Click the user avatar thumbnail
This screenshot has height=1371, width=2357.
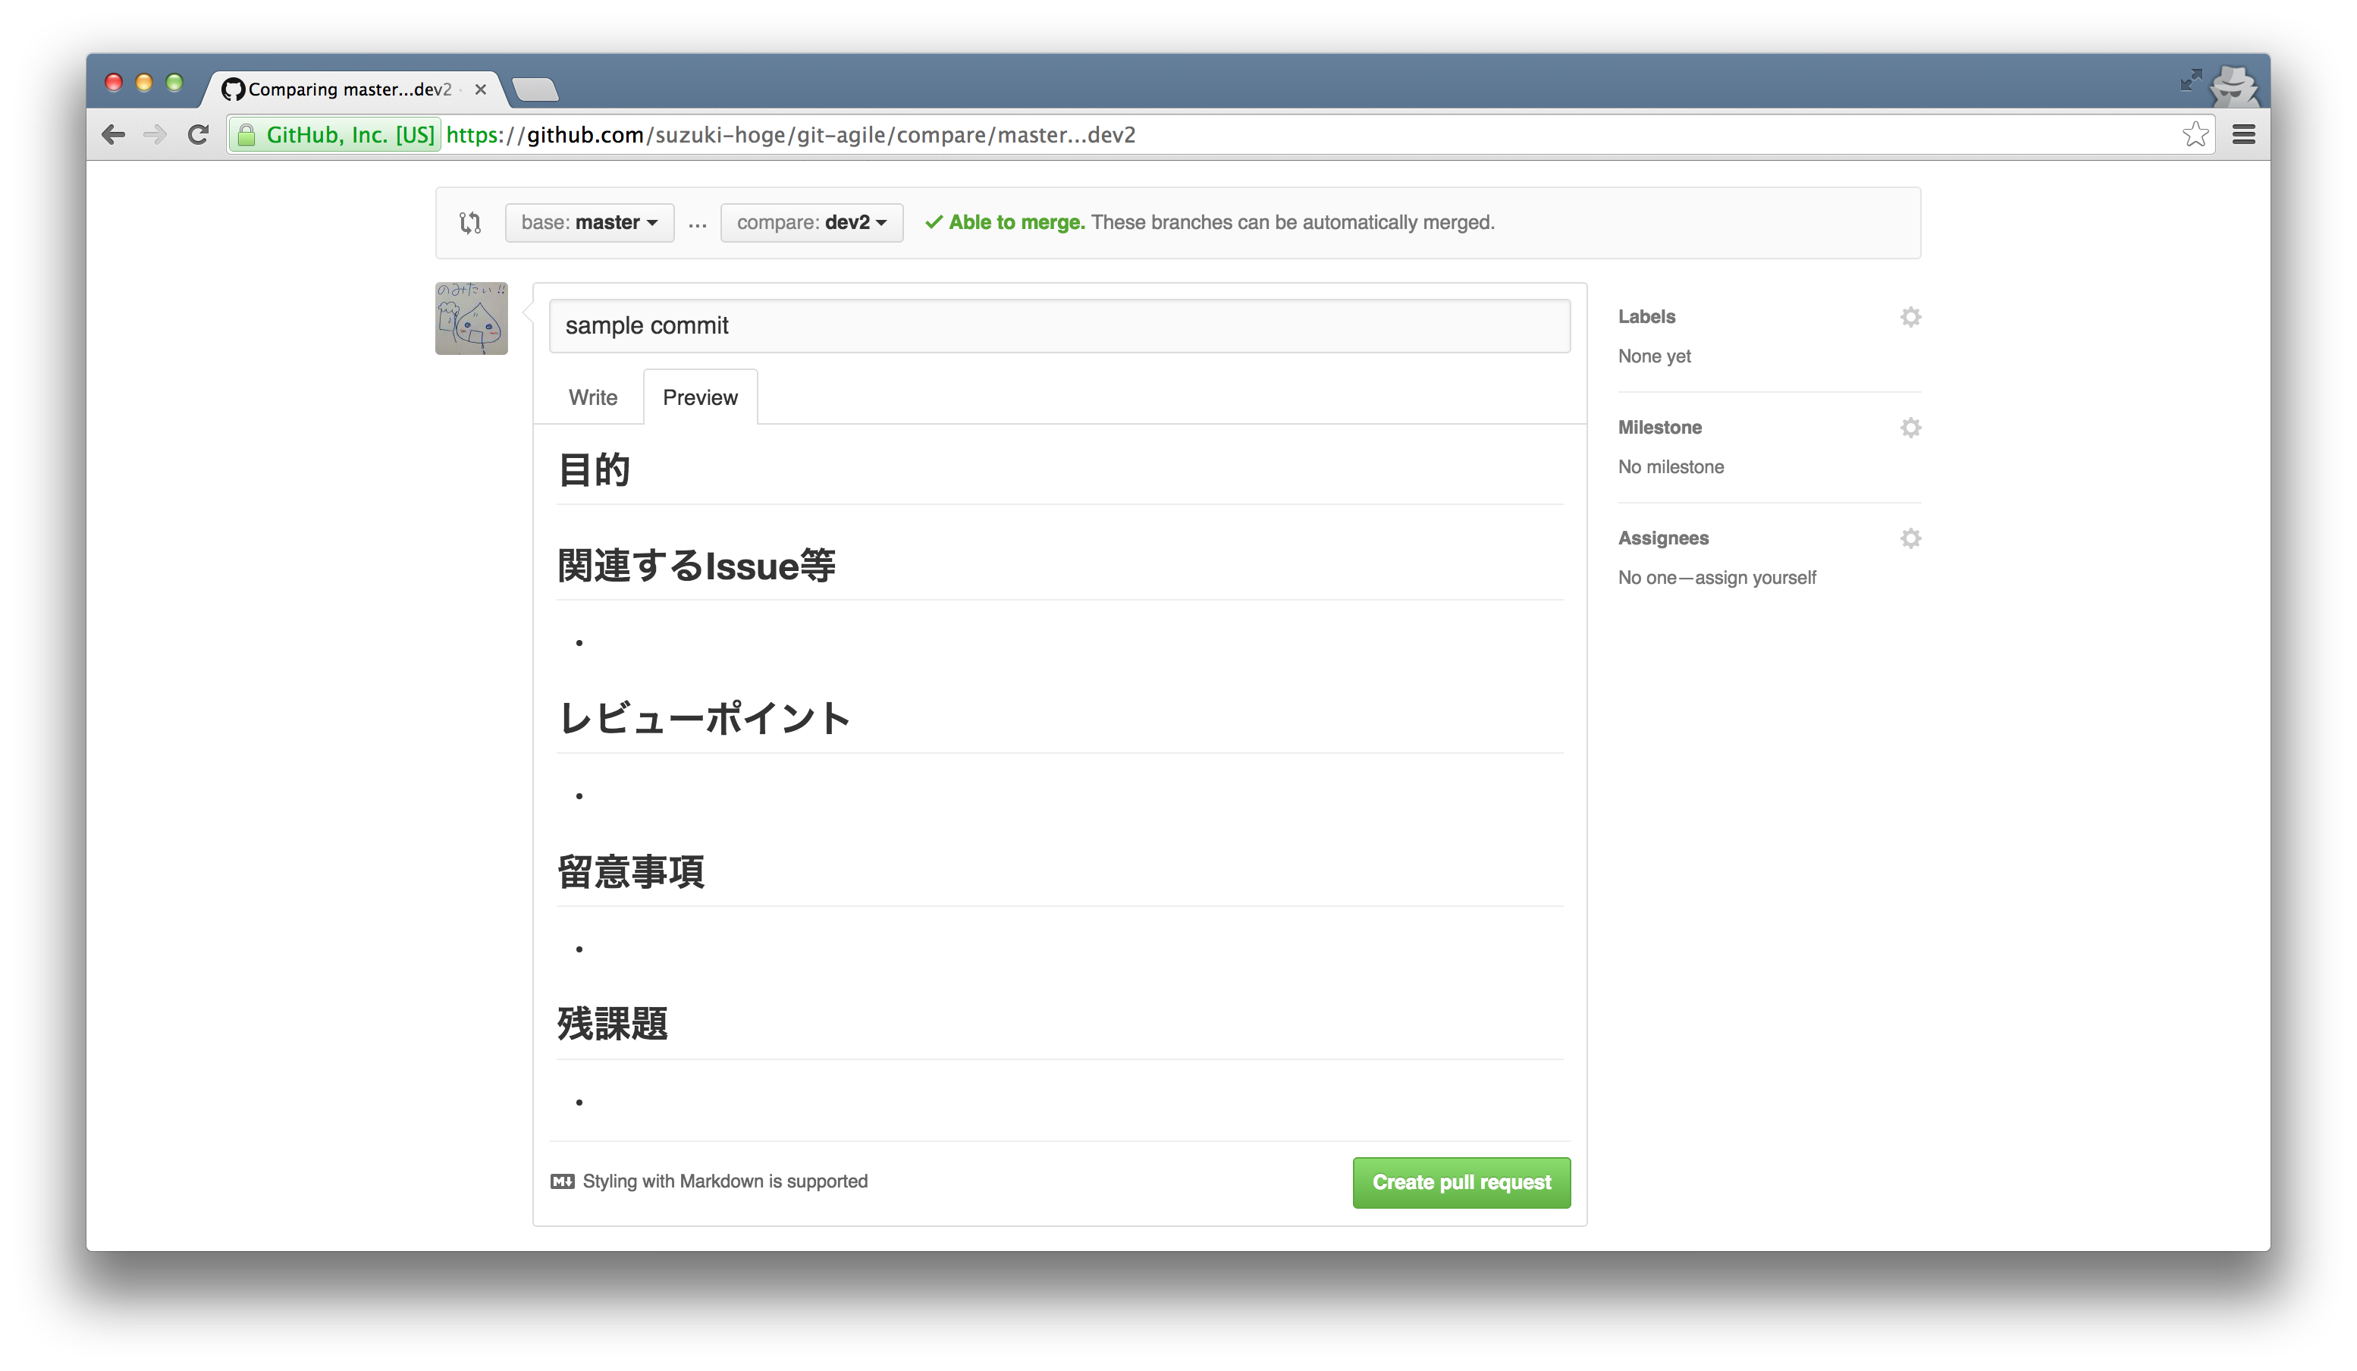click(x=470, y=318)
